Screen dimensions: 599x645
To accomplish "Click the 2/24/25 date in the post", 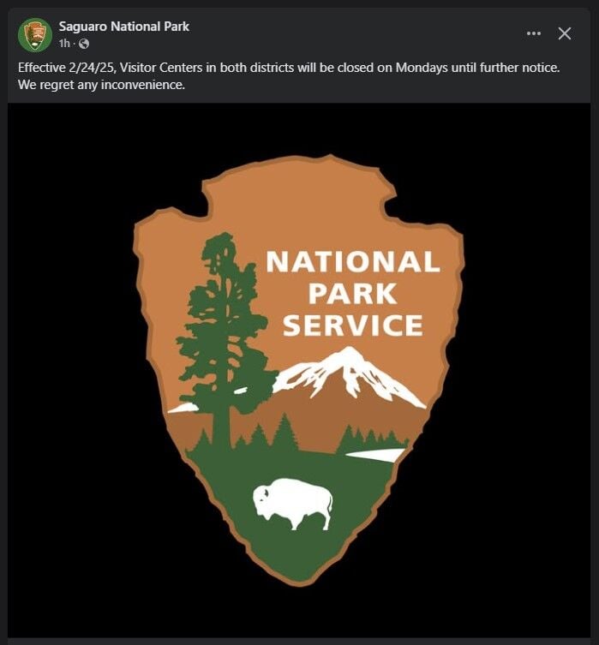I will coord(90,67).
